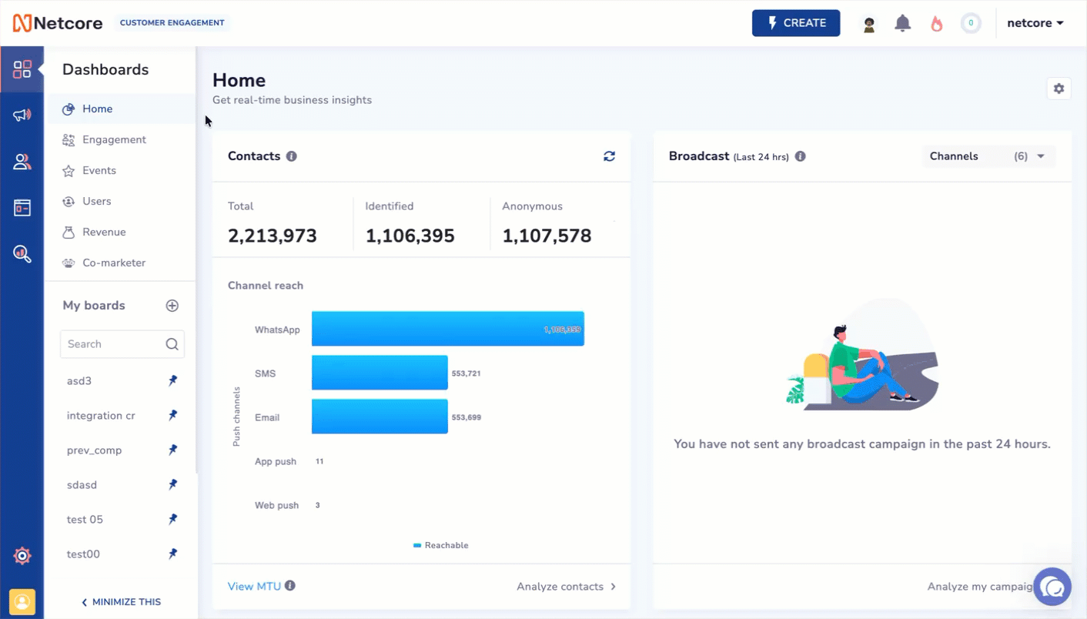This screenshot has height=619, width=1087.
Task: Collapse the sidebar via MINIMIZE THIS
Action: tap(121, 601)
